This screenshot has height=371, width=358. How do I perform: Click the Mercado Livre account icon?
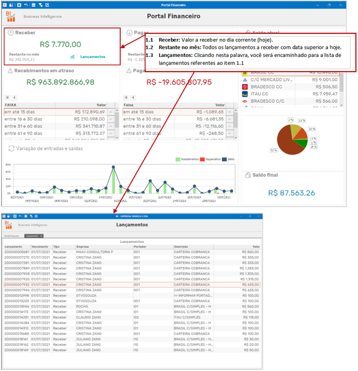[245, 80]
